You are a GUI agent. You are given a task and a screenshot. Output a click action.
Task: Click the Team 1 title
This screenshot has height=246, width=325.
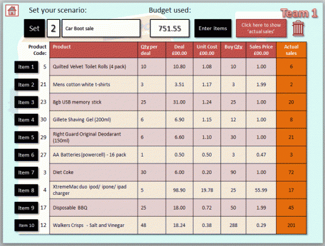(299, 13)
